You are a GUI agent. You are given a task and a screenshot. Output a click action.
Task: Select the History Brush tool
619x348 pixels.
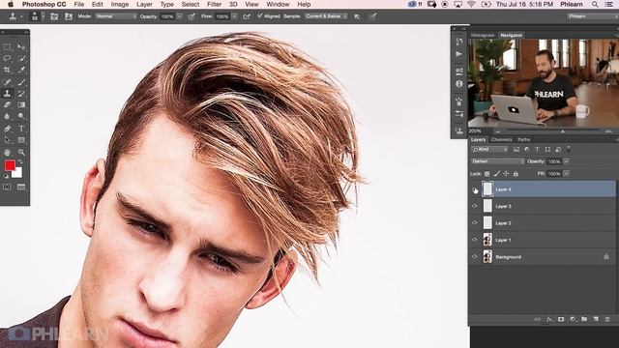tap(21, 94)
